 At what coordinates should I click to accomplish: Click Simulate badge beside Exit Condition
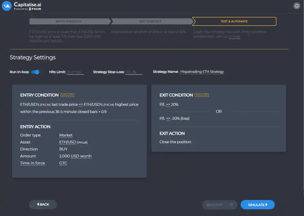point(202,95)
